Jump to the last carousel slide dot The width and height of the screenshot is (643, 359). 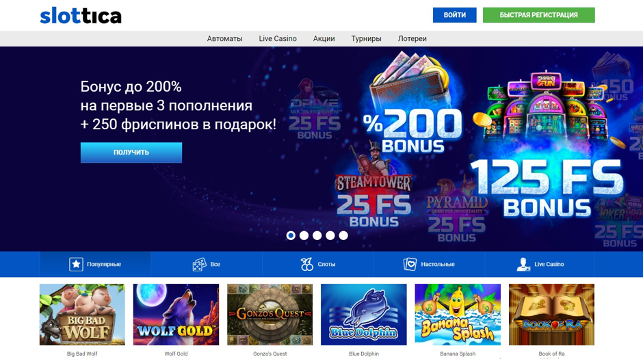pyautogui.click(x=343, y=235)
